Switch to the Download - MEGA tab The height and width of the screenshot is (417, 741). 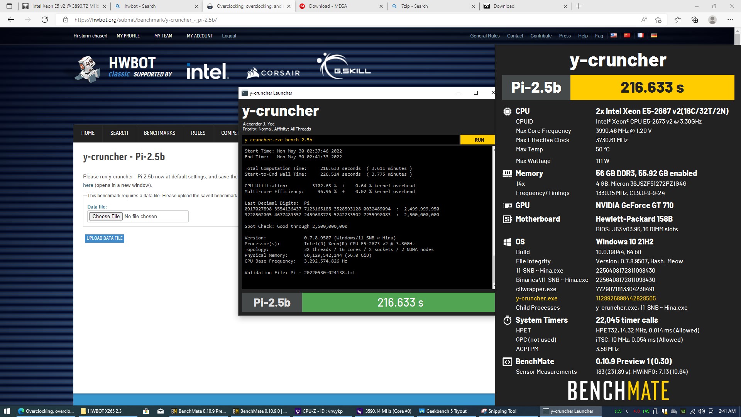(x=341, y=6)
